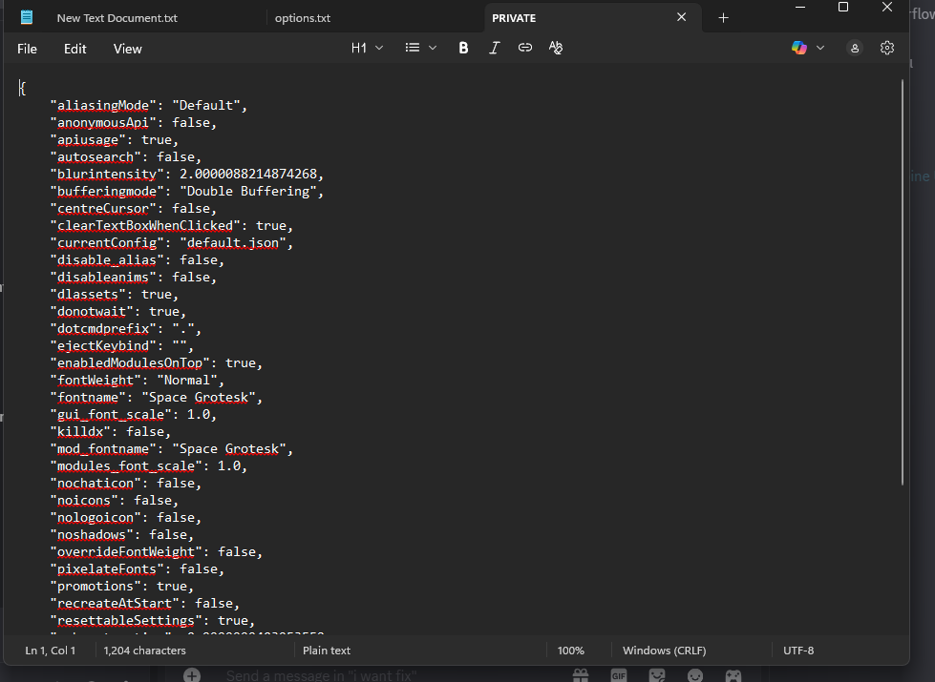Click the "modules_font_scale" line
Screen dimensions: 935x682
click(x=149, y=466)
